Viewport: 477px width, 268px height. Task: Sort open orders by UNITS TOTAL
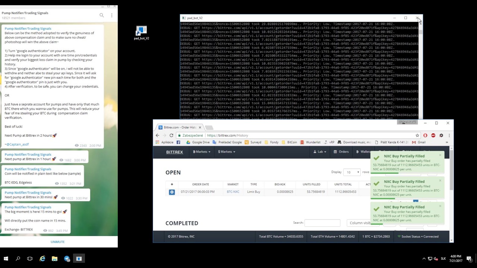pos(343,184)
